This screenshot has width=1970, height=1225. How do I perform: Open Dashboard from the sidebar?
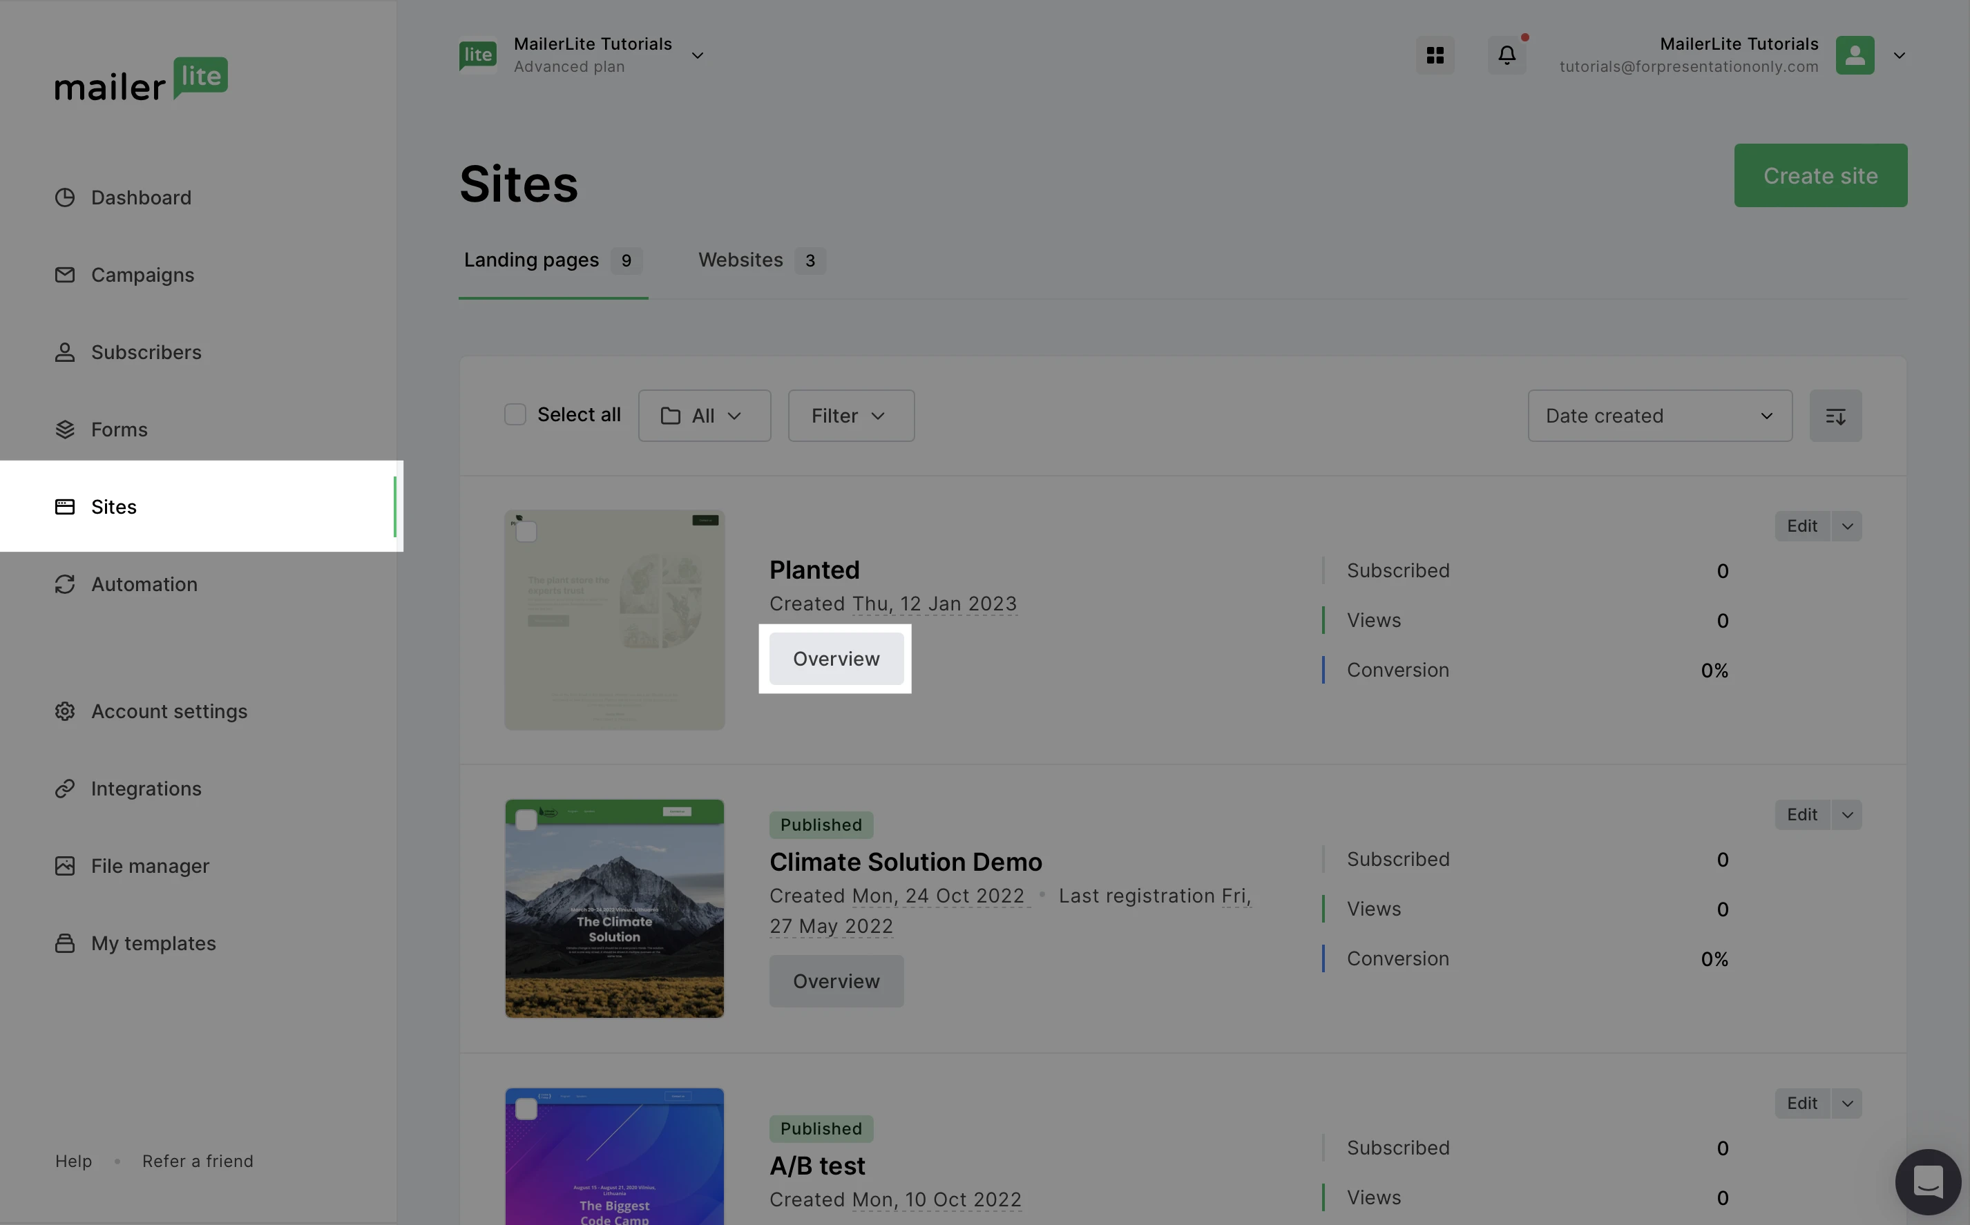[141, 197]
